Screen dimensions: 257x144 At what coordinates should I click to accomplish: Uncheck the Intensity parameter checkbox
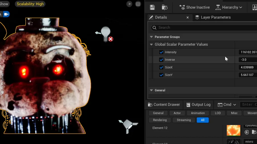(x=161, y=52)
